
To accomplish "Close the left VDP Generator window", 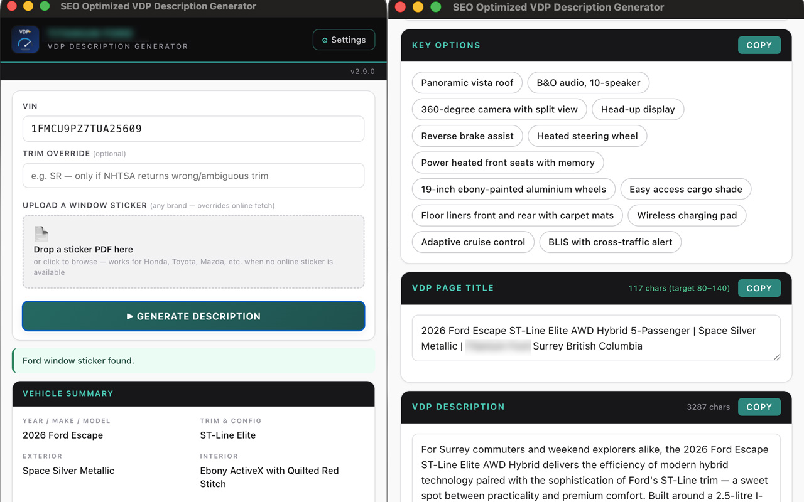I will click(11, 6).
